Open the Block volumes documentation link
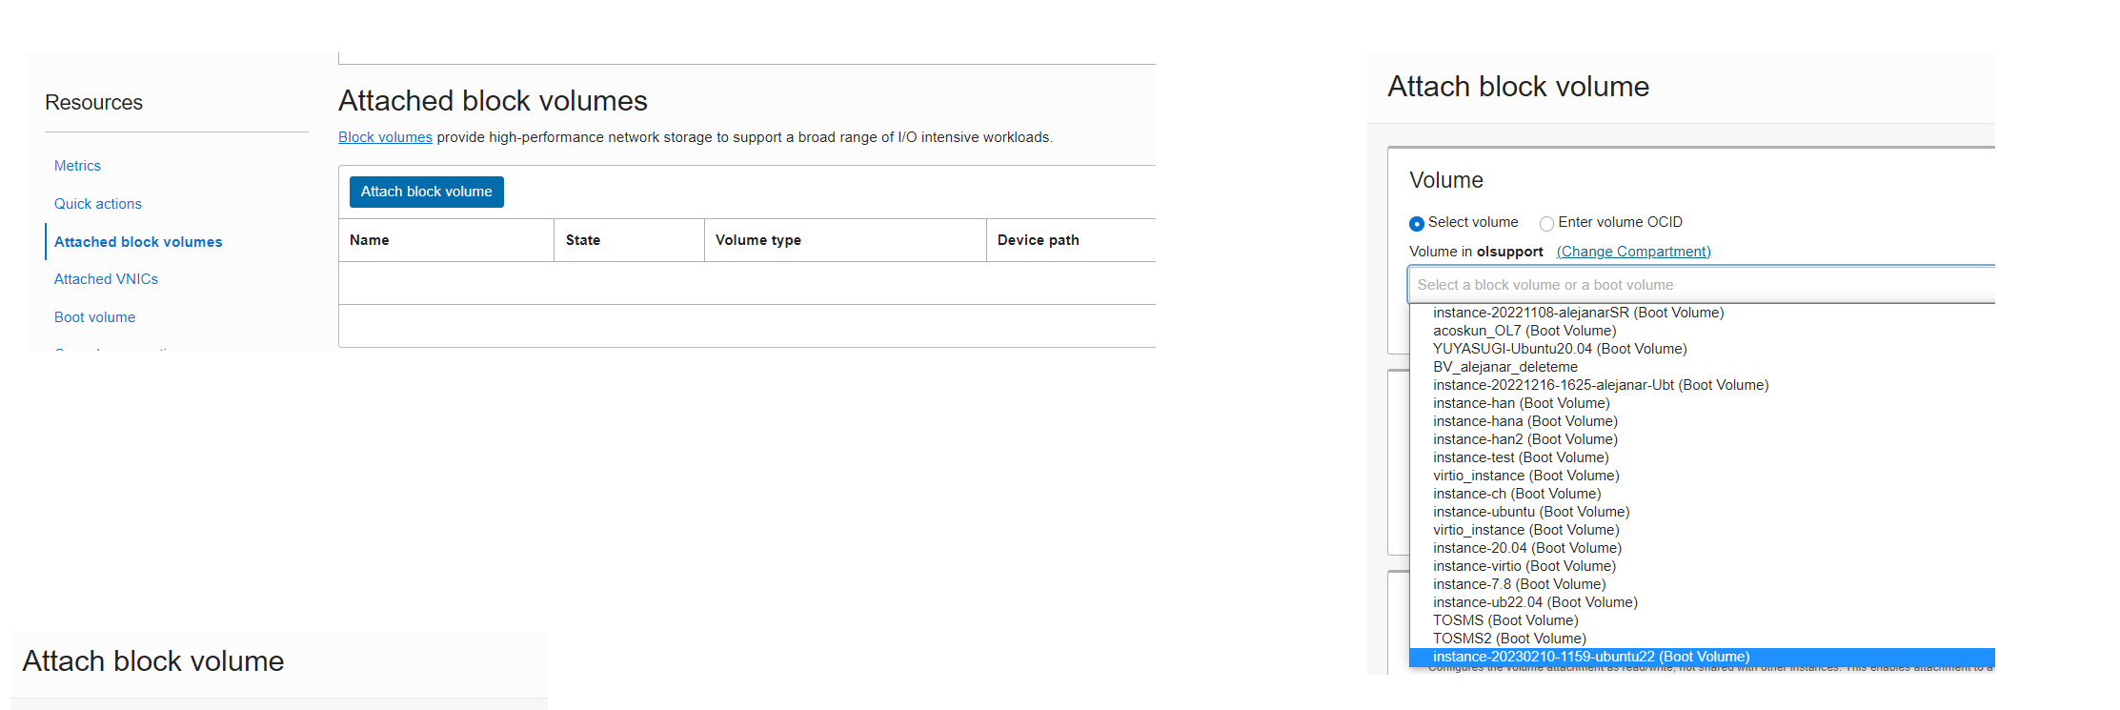This screenshot has height=710, width=2120. [385, 137]
